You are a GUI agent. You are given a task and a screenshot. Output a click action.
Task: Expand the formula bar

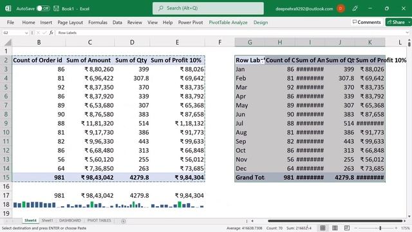click(x=407, y=33)
